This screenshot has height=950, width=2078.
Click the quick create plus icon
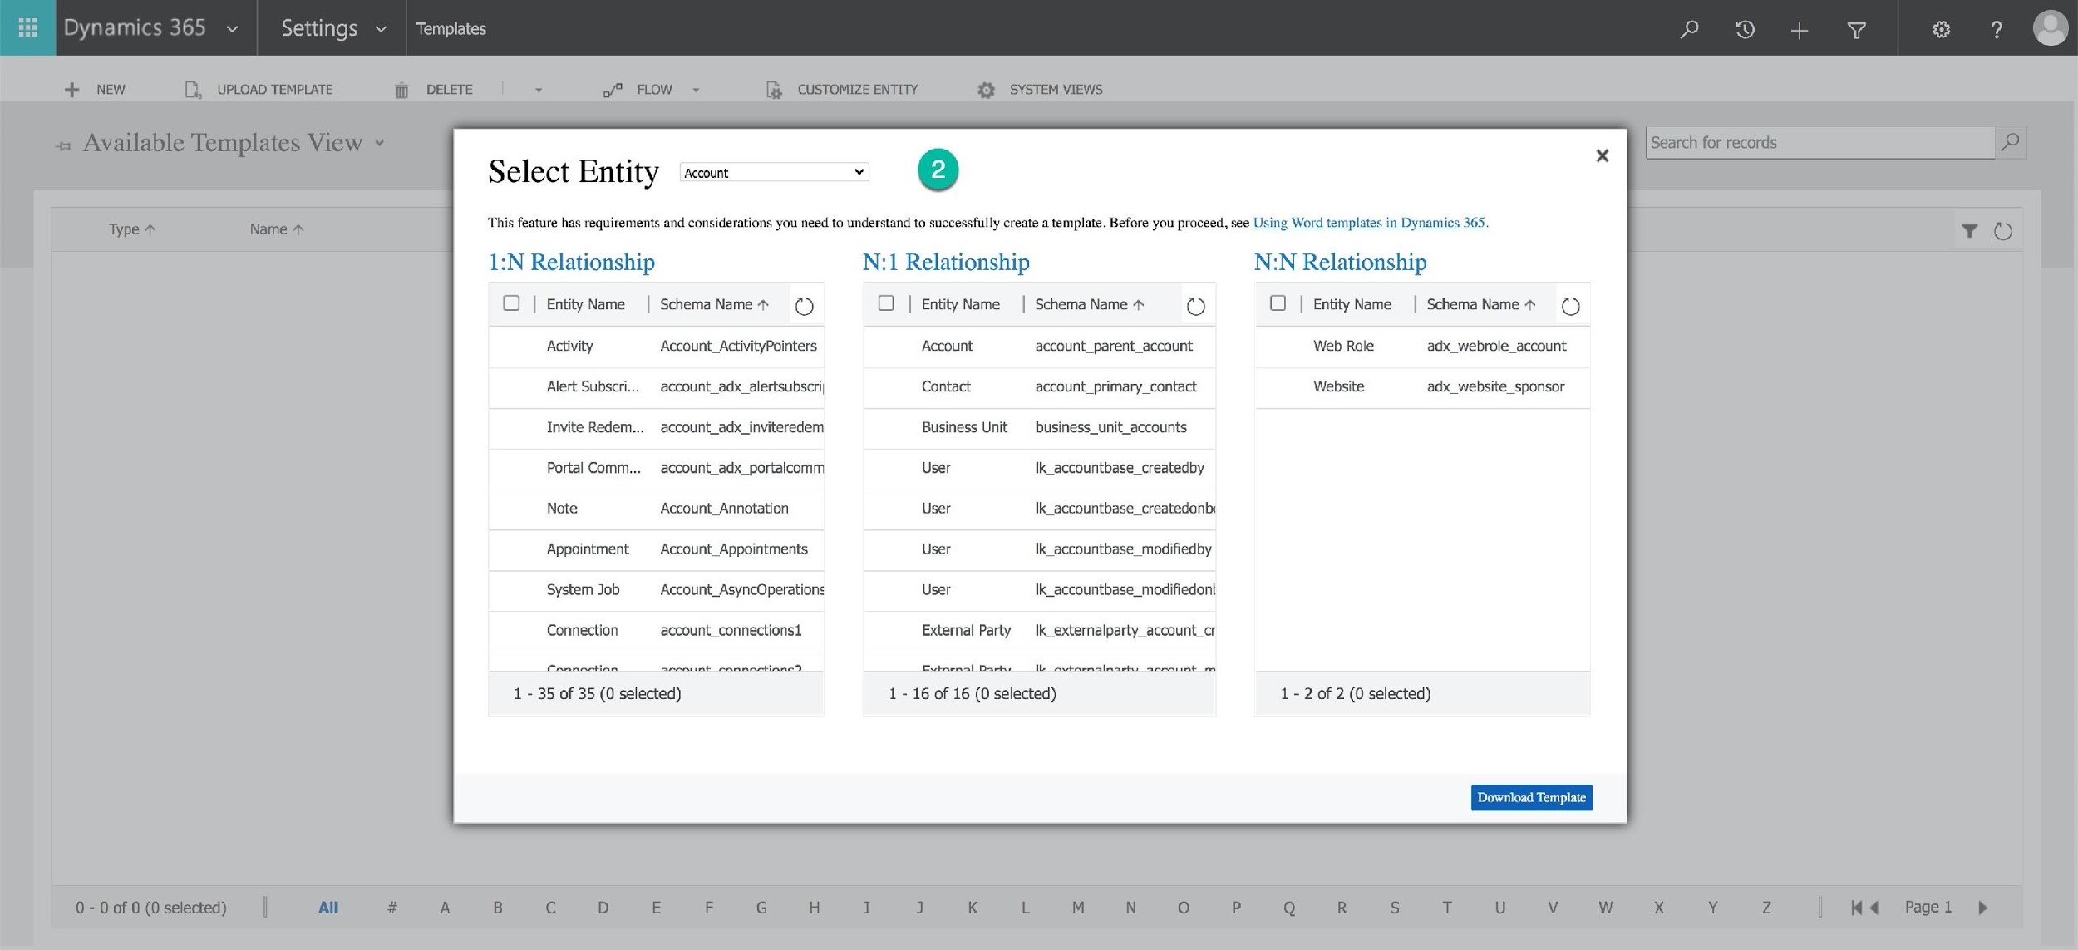pos(1800,30)
